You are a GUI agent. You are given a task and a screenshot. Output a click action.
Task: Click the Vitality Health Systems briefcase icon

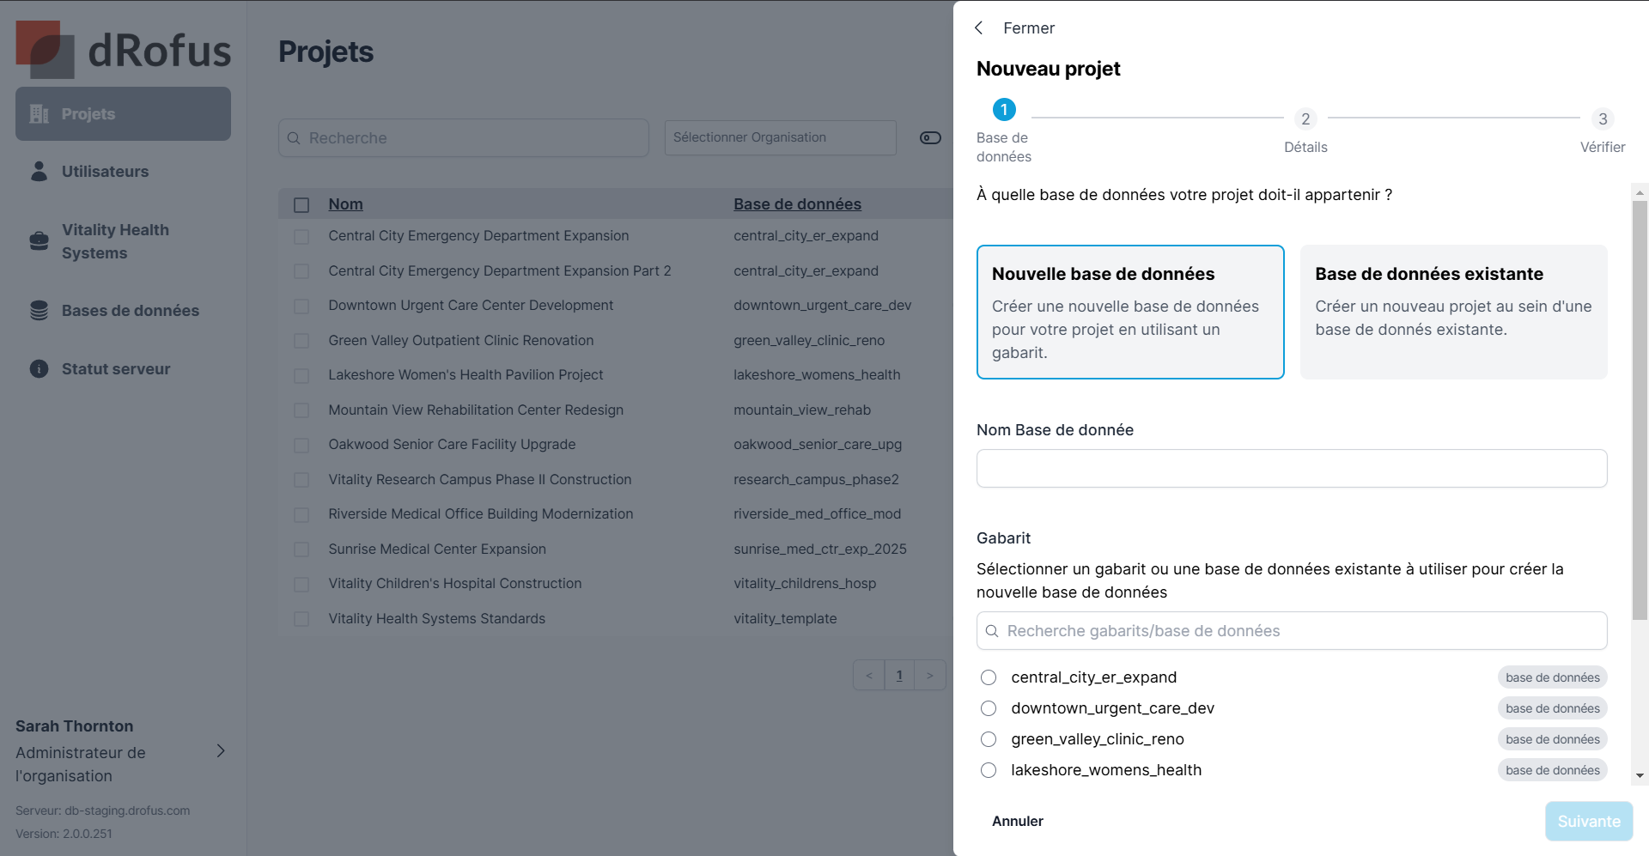pyautogui.click(x=40, y=241)
